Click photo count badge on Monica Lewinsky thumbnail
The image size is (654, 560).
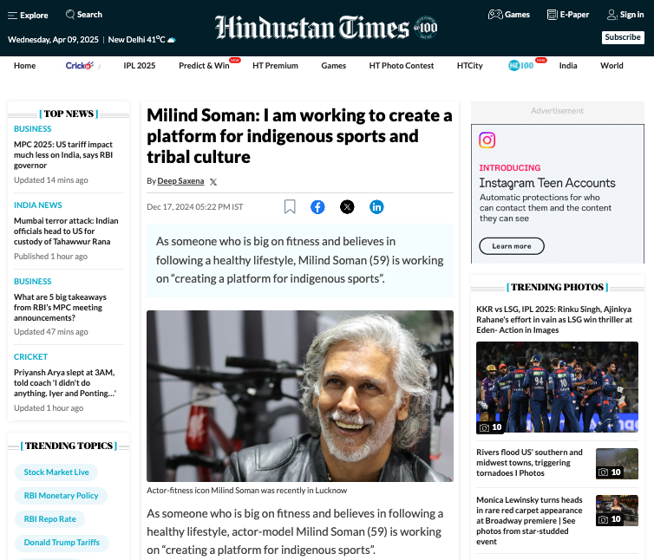pos(611,519)
